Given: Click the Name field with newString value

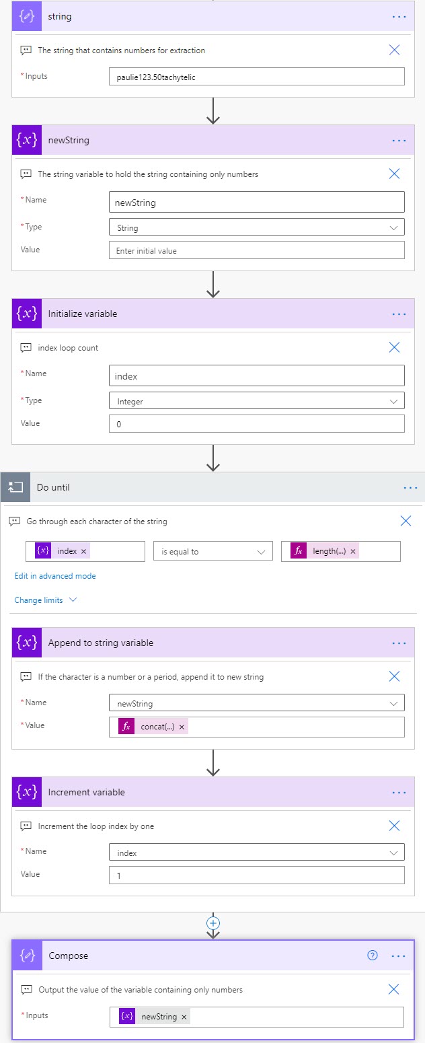Looking at the screenshot, I should coord(256,202).
